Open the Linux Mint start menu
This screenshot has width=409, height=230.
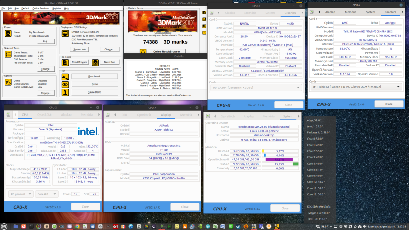4,226
